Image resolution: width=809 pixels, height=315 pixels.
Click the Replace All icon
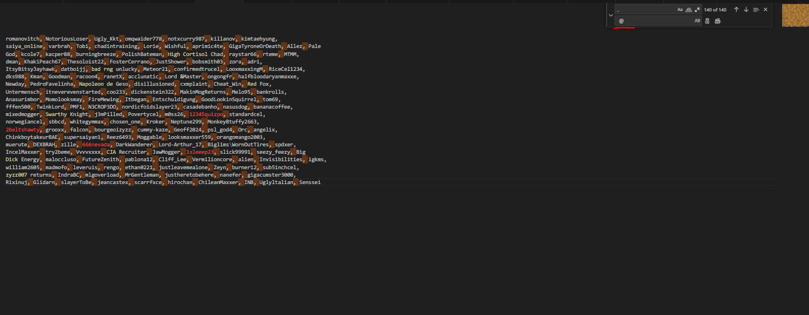717,21
